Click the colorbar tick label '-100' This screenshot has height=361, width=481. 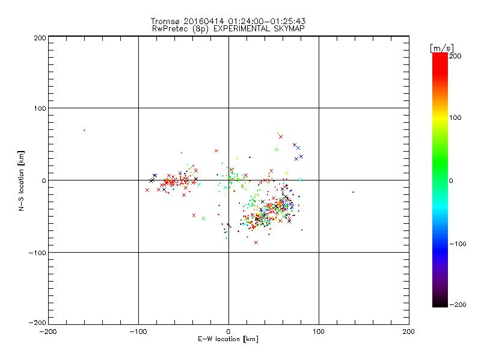coord(458,244)
